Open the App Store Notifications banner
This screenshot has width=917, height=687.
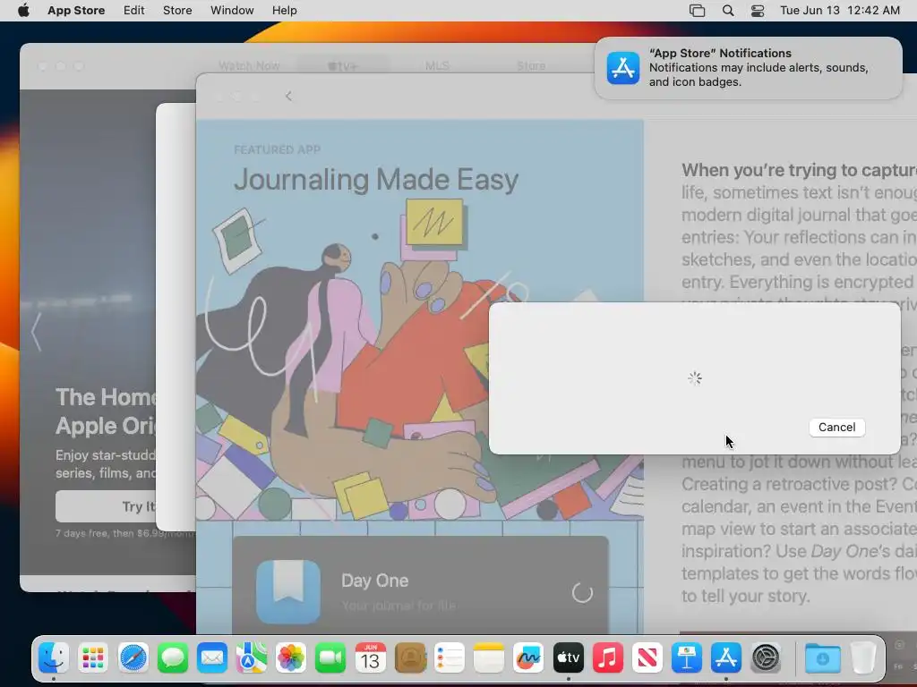tap(748, 68)
